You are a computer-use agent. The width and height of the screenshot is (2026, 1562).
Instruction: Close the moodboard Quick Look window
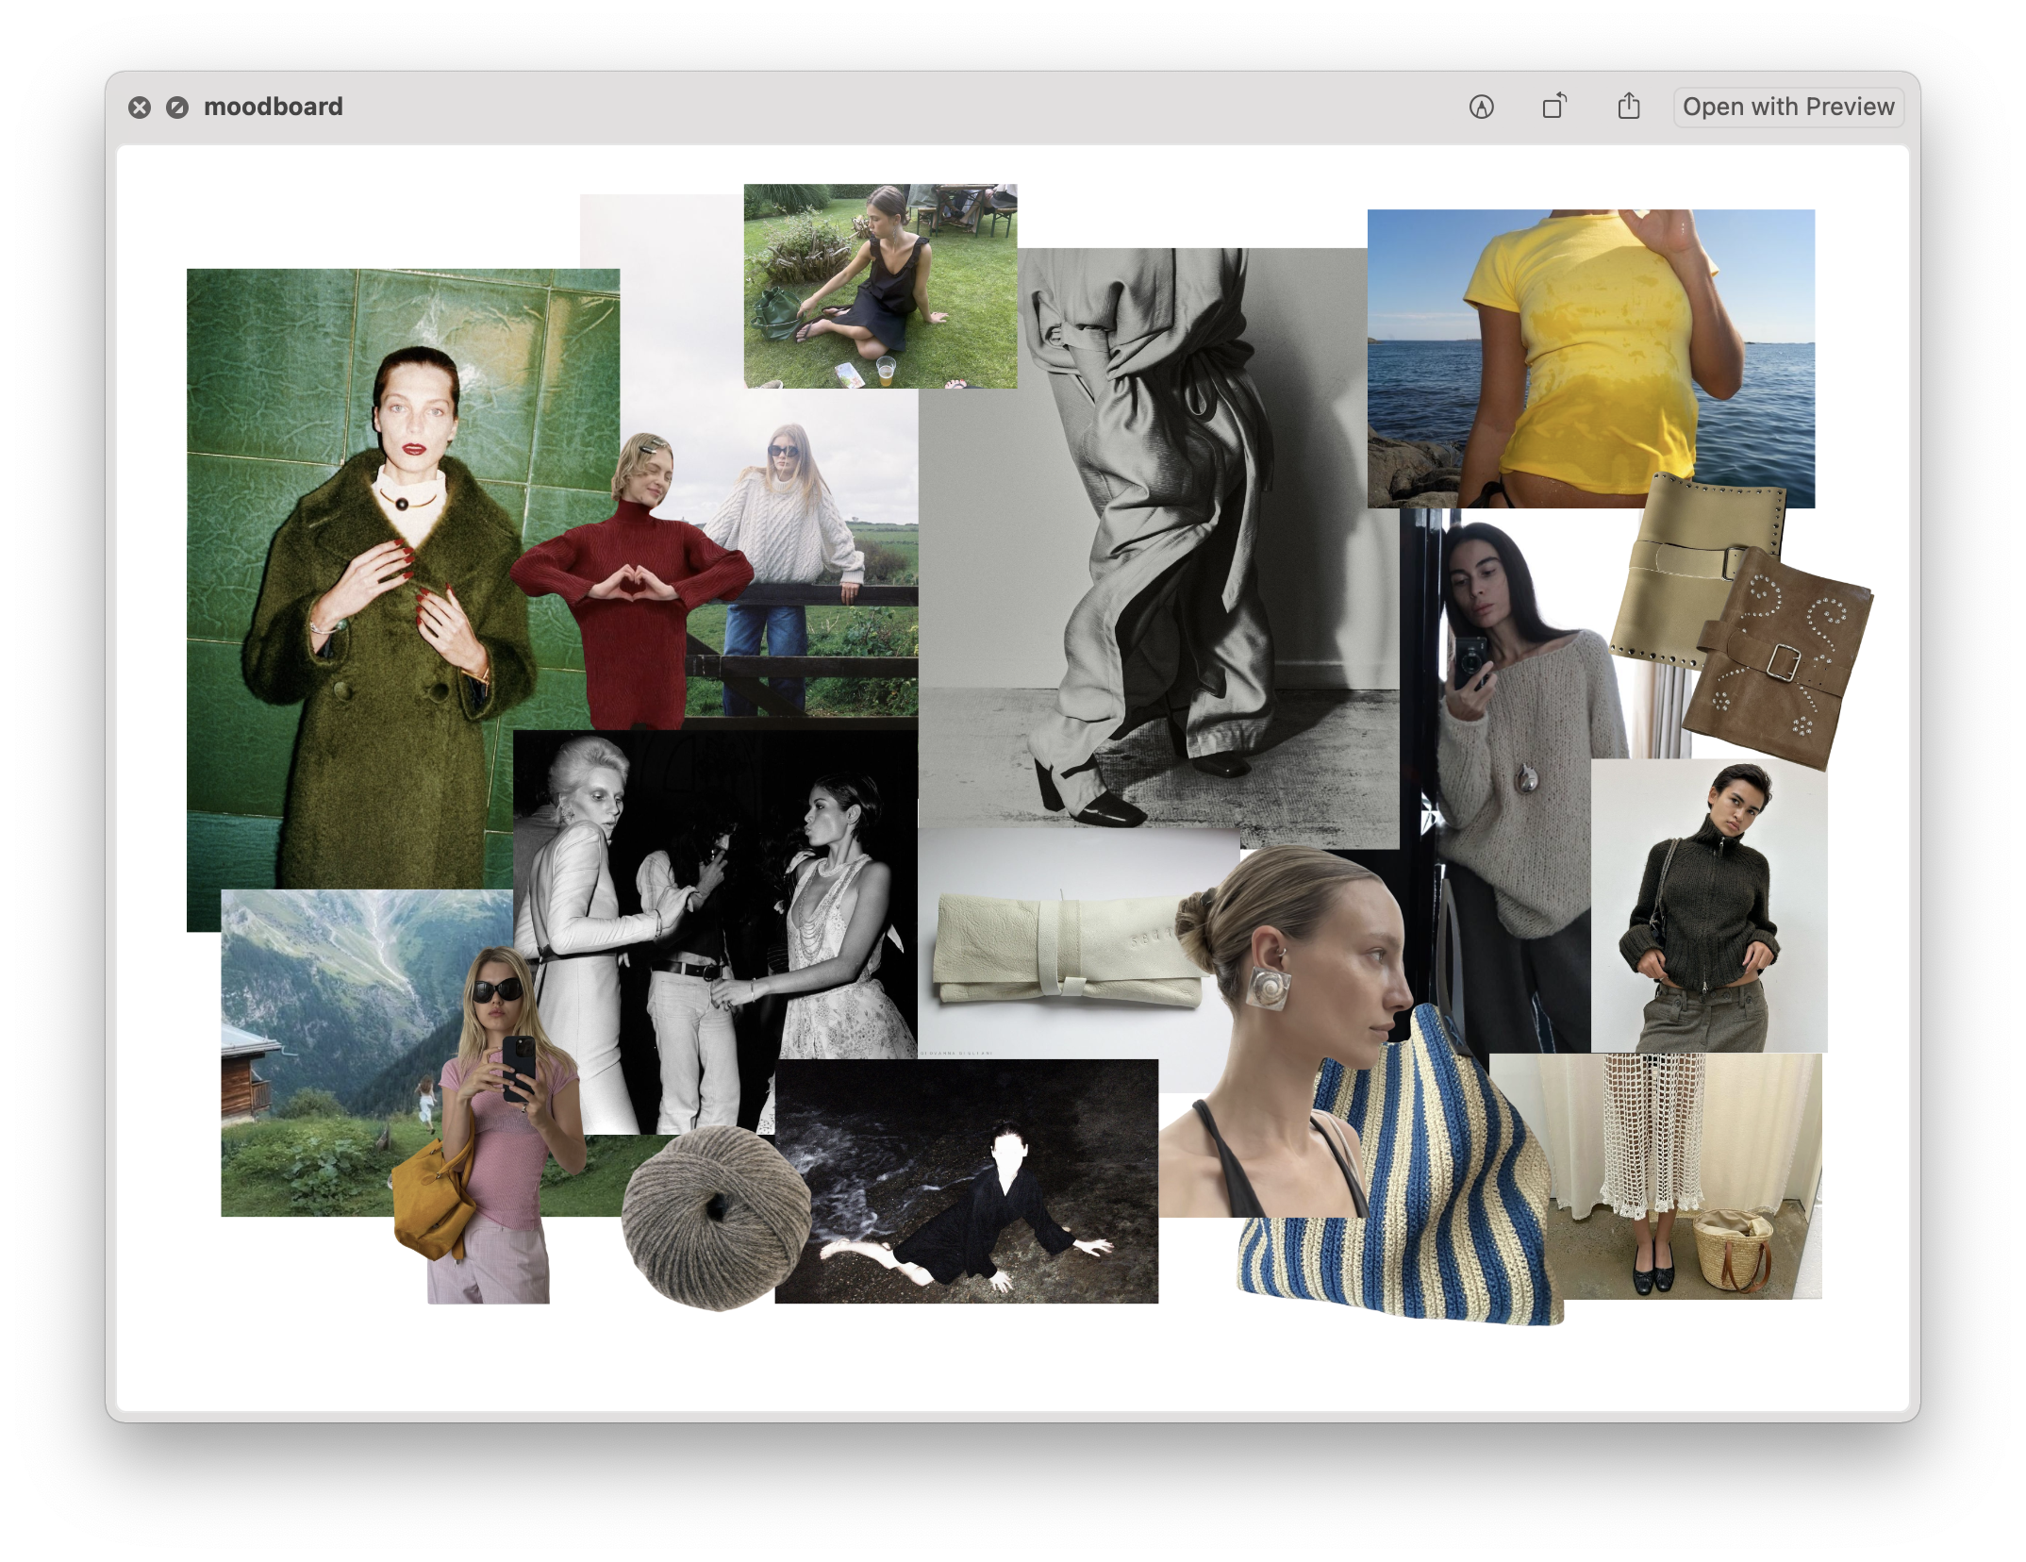tap(140, 108)
